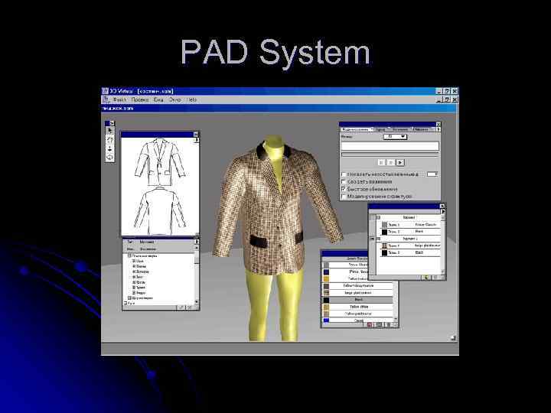
Task: Click the right bottom button of the tree panel
Action: point(190,307)
